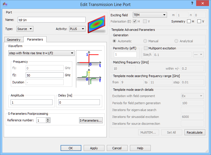Switch to the Geometry tab
The height and width of the screenshot is (155, 211).
[14, 40]
